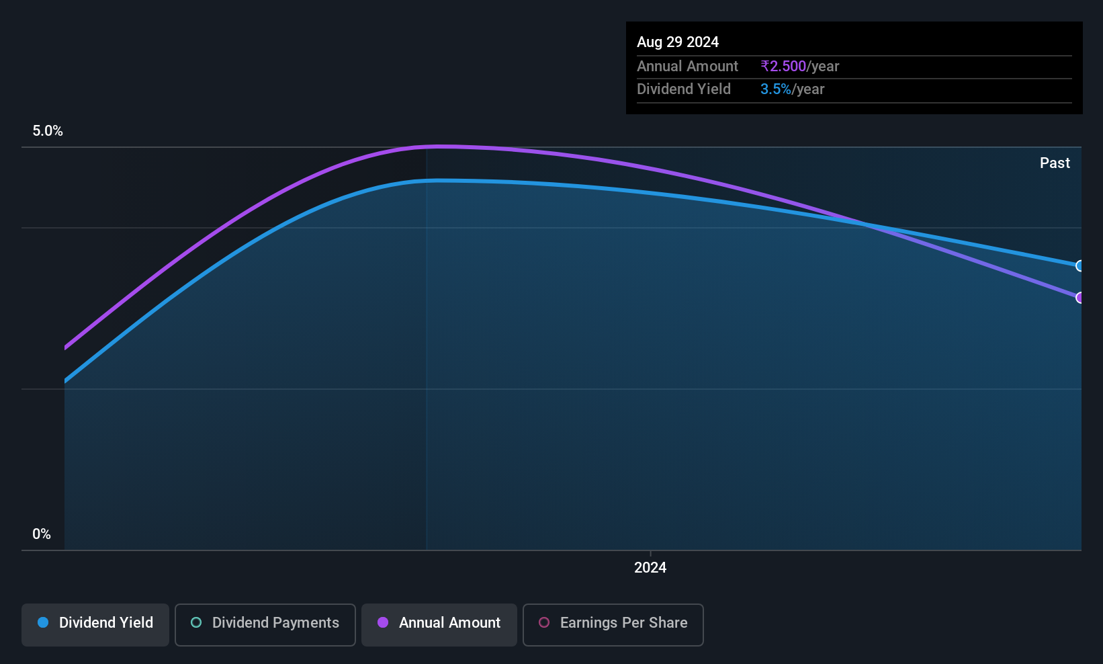Click the 5.0% y-axis label
Screen dimensions: 1103x664
(x=48, y=131)
